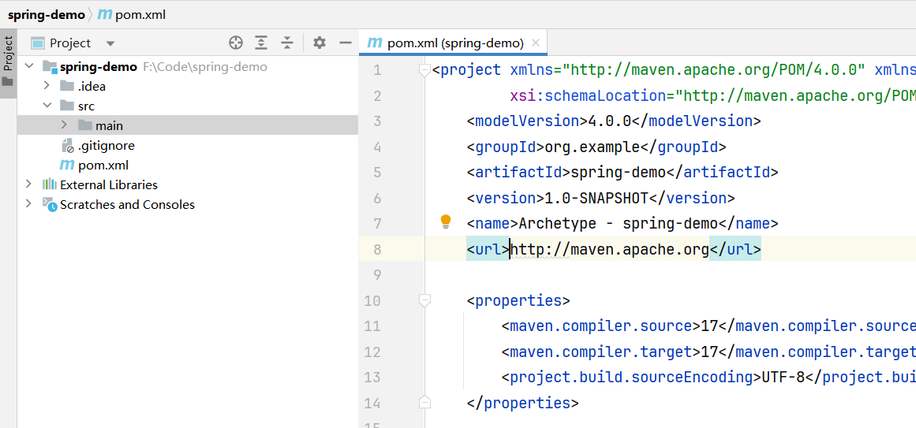916x428 pixels.
Task: Select the .idea row in tree
Action: coord(188,87)
